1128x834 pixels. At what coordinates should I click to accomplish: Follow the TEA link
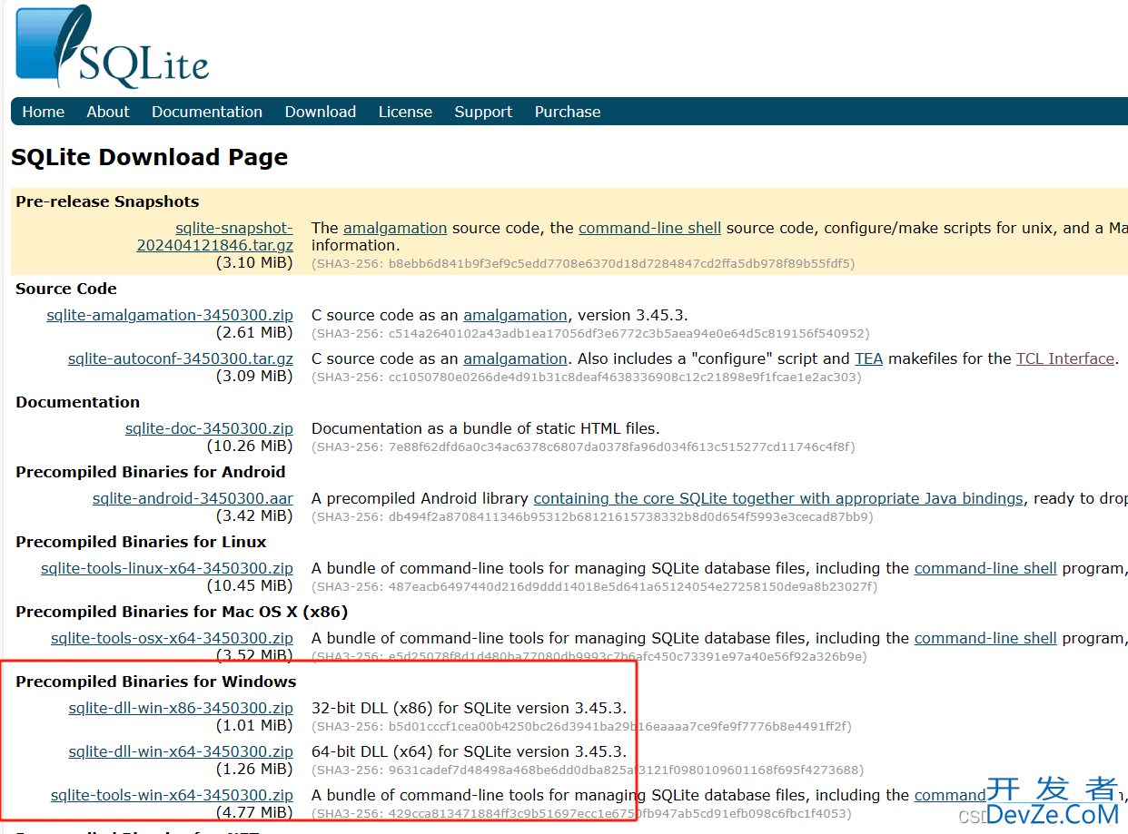(869, 358)
